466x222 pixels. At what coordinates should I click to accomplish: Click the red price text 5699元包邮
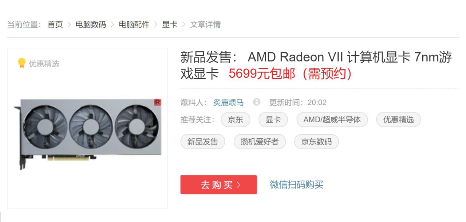262,74
